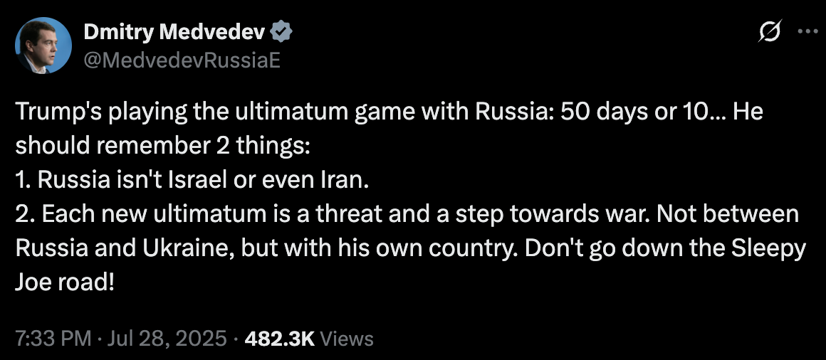Click the Grok icon on the tweet
Screen dimensions: 826x360
coord(770,31)
